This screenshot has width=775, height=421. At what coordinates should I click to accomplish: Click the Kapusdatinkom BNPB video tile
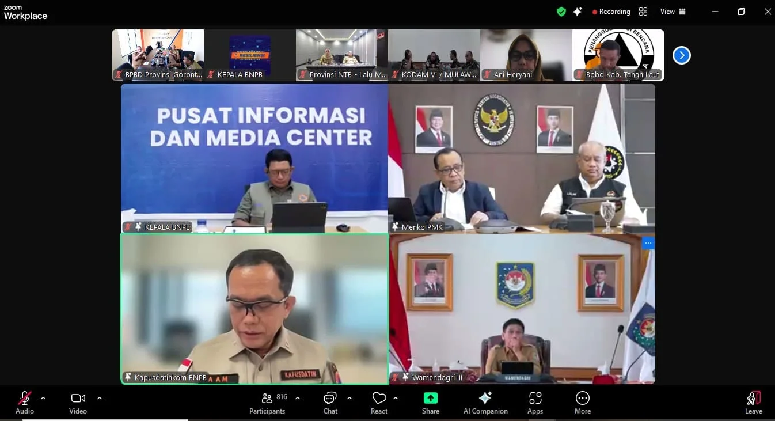pos(254,309)
